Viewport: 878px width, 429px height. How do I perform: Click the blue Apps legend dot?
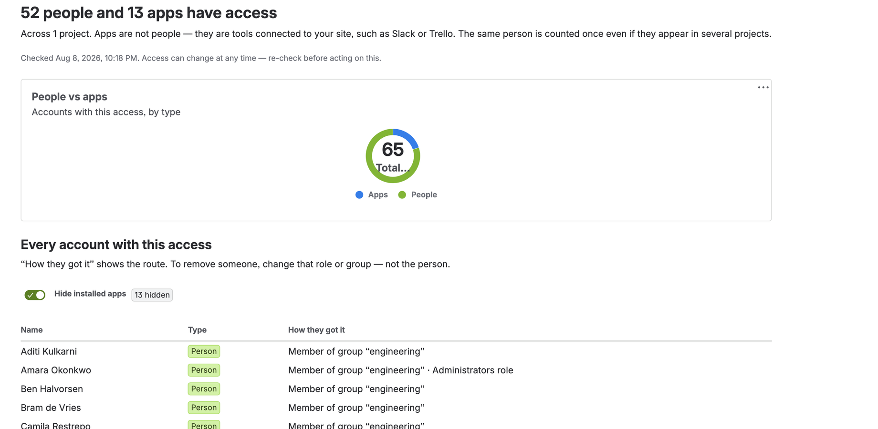pyautogui.click(x=359, y=194)
